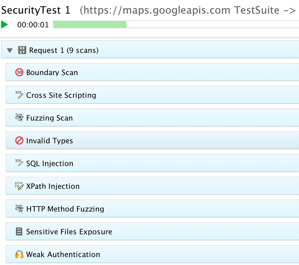Screen dimensions: 299x265
Task: Select the Weak Authentication scan label
Action: coord(63,254)
